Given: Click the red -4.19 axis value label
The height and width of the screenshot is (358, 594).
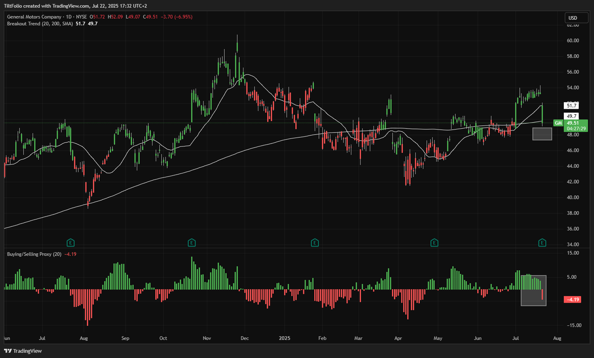Looking at the screenshot, I should coord(573,300).
